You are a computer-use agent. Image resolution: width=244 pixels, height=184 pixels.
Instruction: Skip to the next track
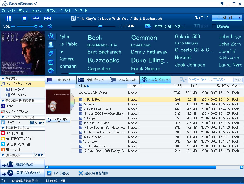point(48,18)
